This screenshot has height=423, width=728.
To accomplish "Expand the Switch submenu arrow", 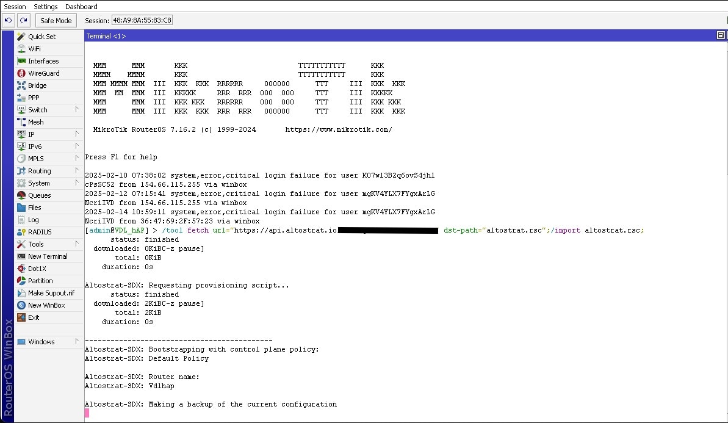I will [x=77, y=110].
